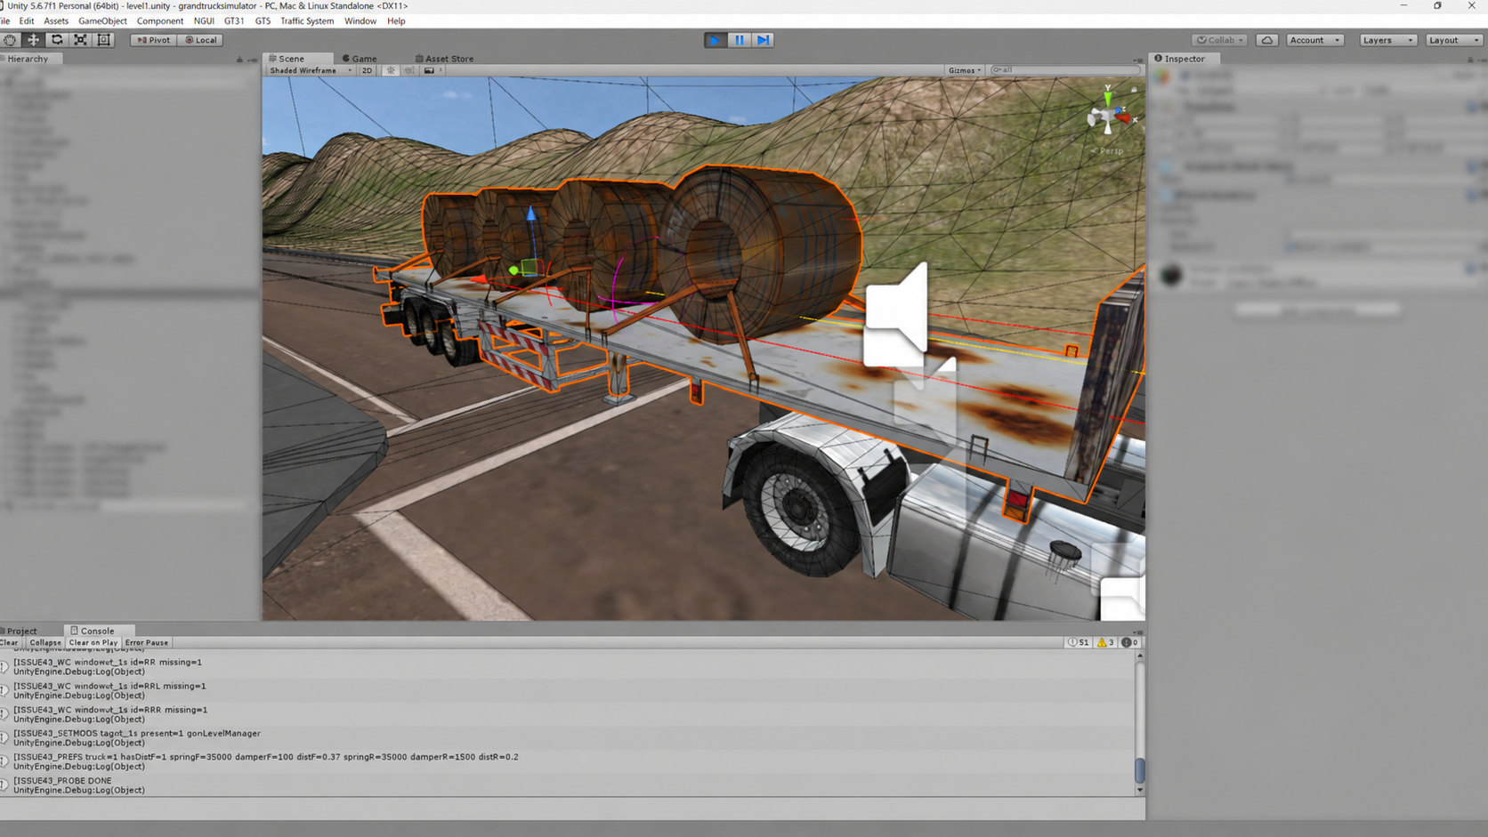Toggle Clear on Play in console

[93, 642]
